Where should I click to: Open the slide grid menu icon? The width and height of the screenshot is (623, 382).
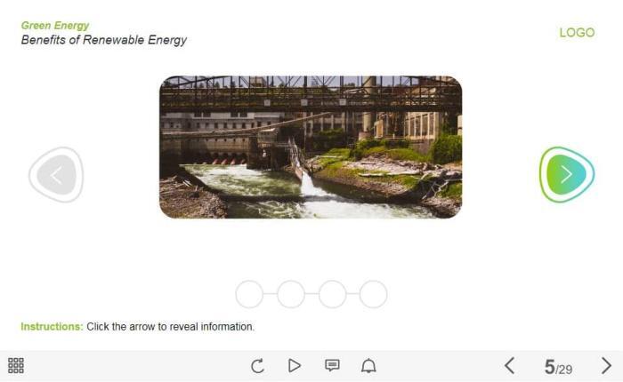pyautogui.click(x=16, y=365)
